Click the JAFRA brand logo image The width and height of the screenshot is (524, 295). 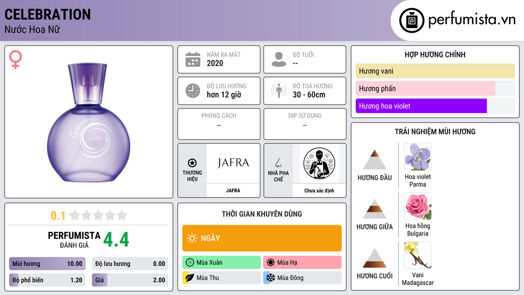point(233,163)
